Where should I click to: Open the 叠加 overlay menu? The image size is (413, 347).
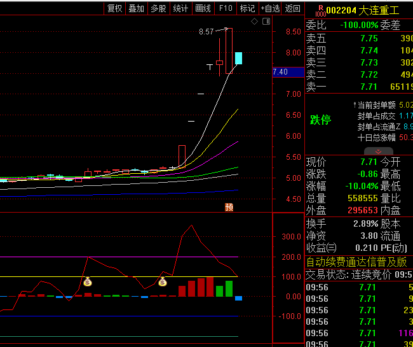(x=136, y=8)
